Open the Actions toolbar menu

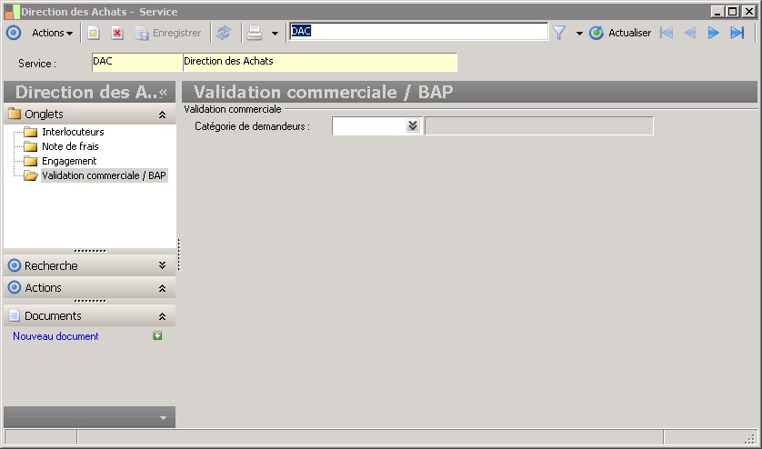click(x=52, y=33)
